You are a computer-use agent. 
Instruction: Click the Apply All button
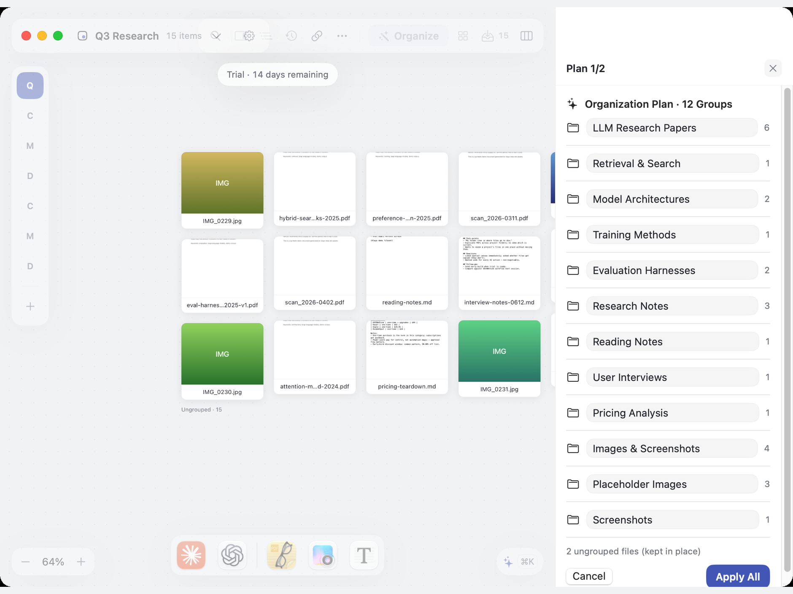pyautogui.click(x=738, y=576)
